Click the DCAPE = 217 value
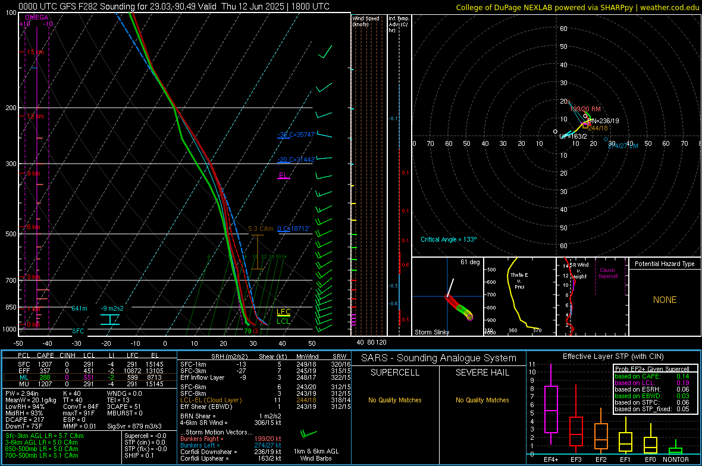 tap(24, 420)
